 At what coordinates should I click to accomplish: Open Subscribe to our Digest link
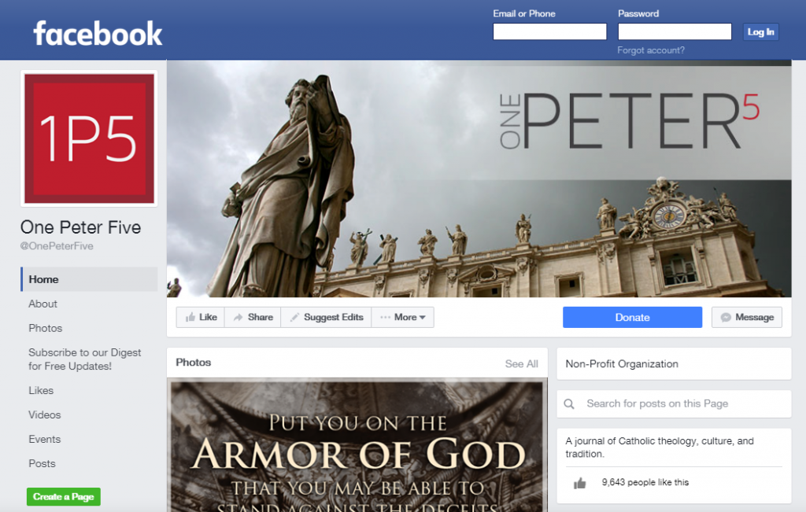pos(85,359)
